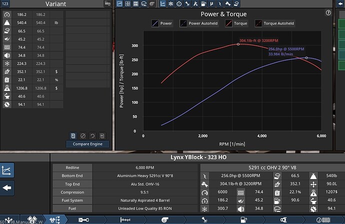Open the detailed stats list view icon
Viewport: 345px width, 224px height.
click(x=136, y=3)
